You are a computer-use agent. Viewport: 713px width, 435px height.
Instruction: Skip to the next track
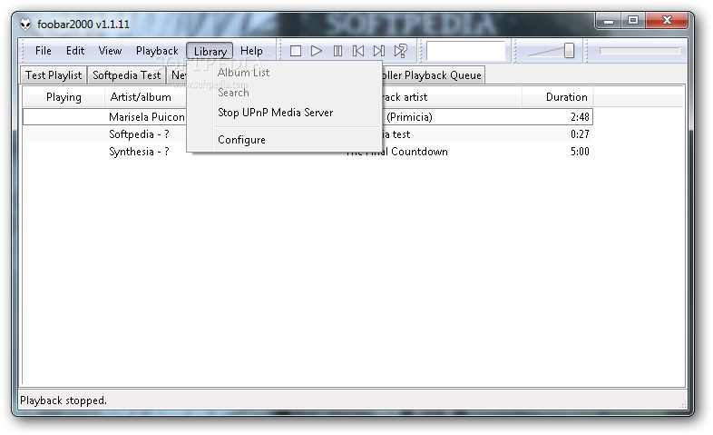coord(379,51)
